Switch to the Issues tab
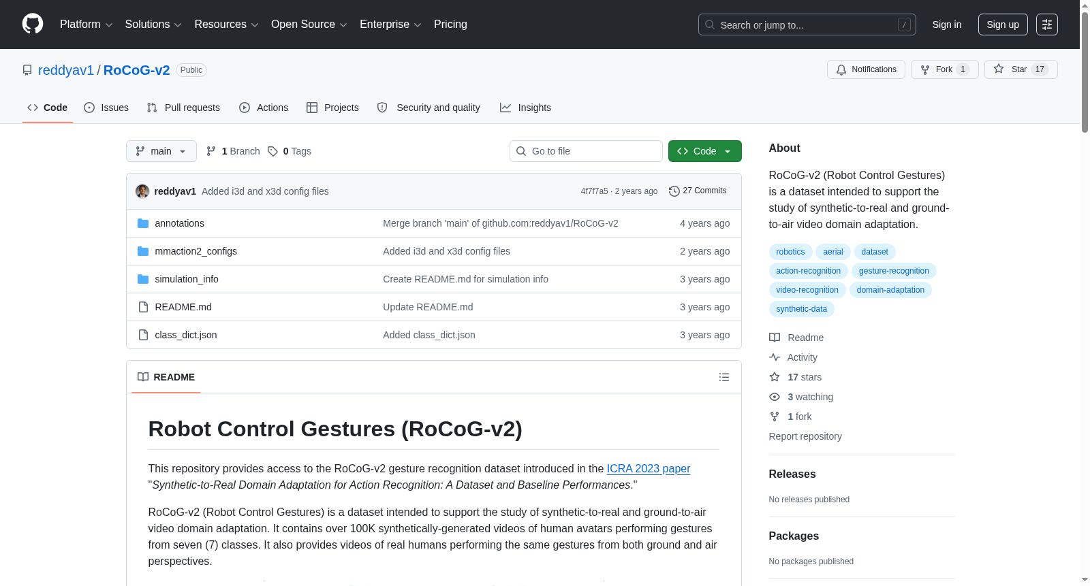Image resolution: width=1090 pixels, height=586 pixels. 106,108
